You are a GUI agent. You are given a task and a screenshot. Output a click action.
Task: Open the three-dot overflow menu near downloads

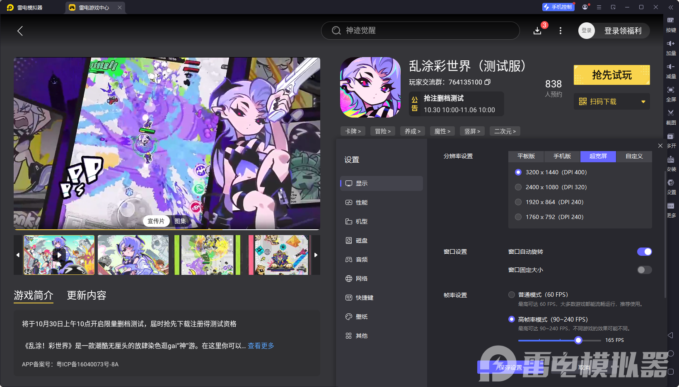(560, 31)
